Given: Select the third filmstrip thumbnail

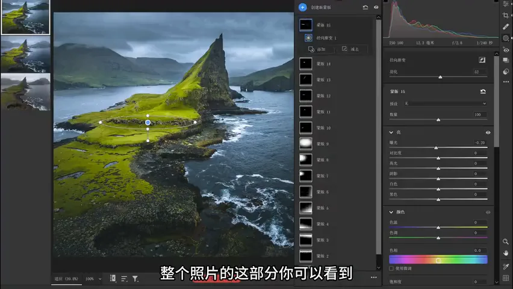Looking at the screenshot, I should tap(25, 92).
